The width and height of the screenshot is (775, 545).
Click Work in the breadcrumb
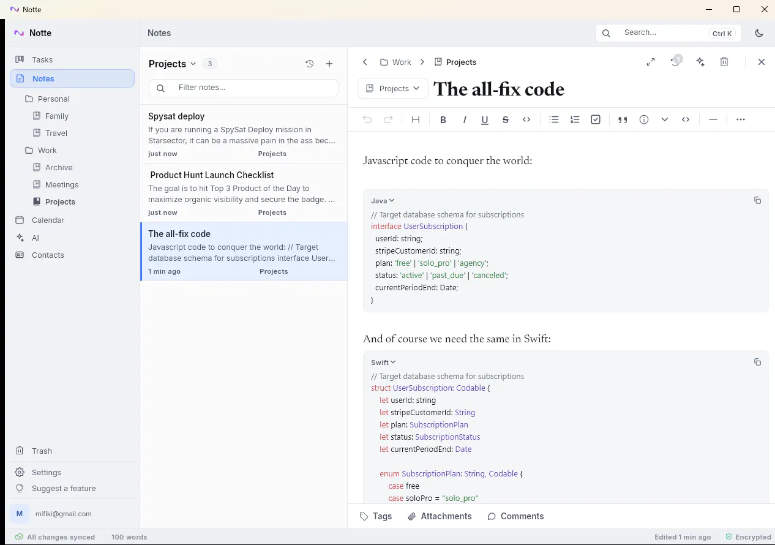click(395, 62)
